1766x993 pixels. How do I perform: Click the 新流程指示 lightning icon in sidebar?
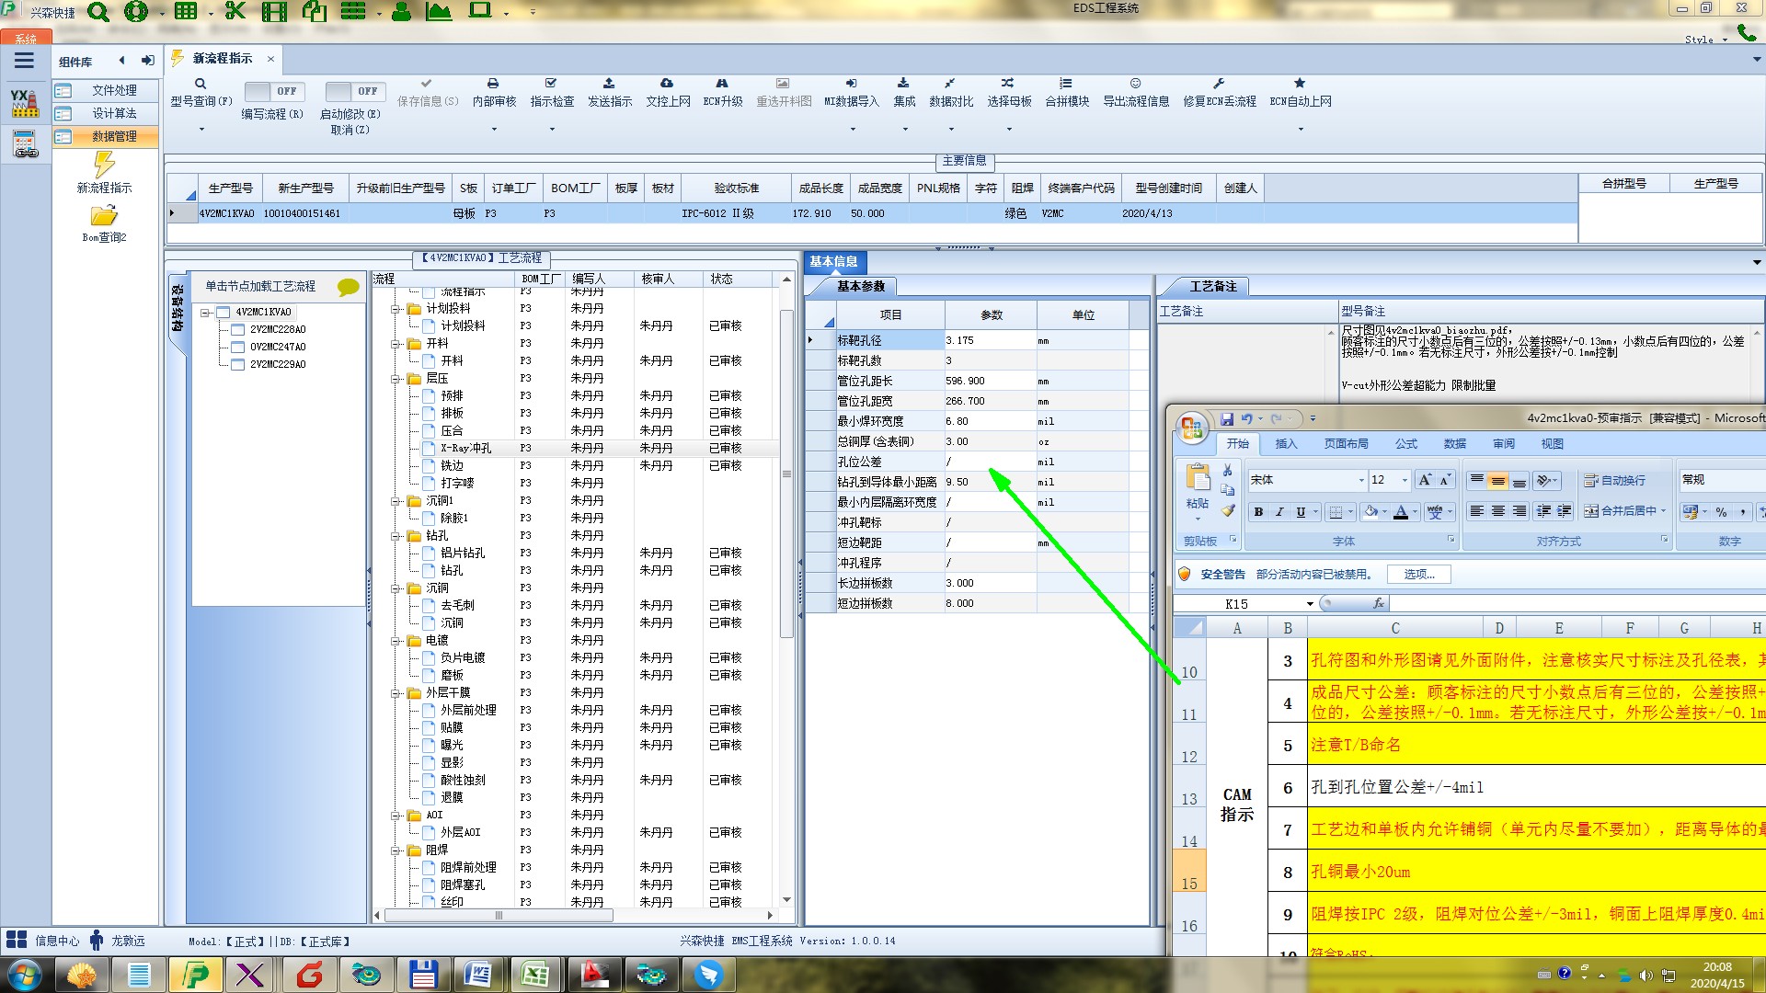point(104,165)
